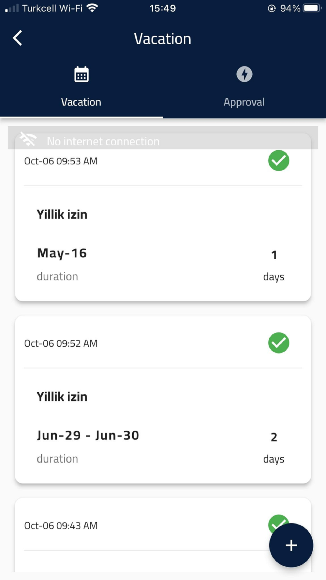Tap the battery indicator in status bar
Viewport: 326px width, 580px height.
[312, 8]
